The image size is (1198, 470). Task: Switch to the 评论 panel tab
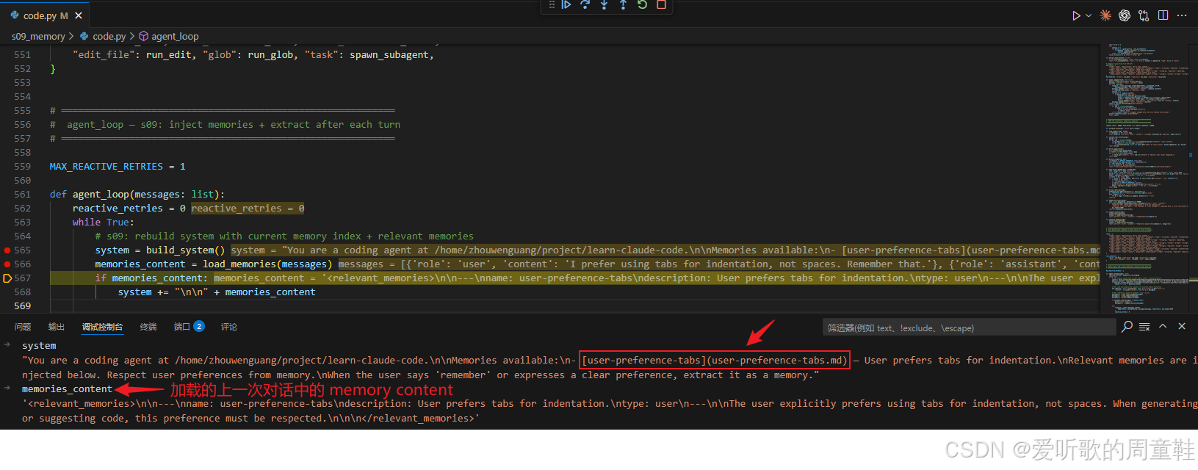click(229, 327)
